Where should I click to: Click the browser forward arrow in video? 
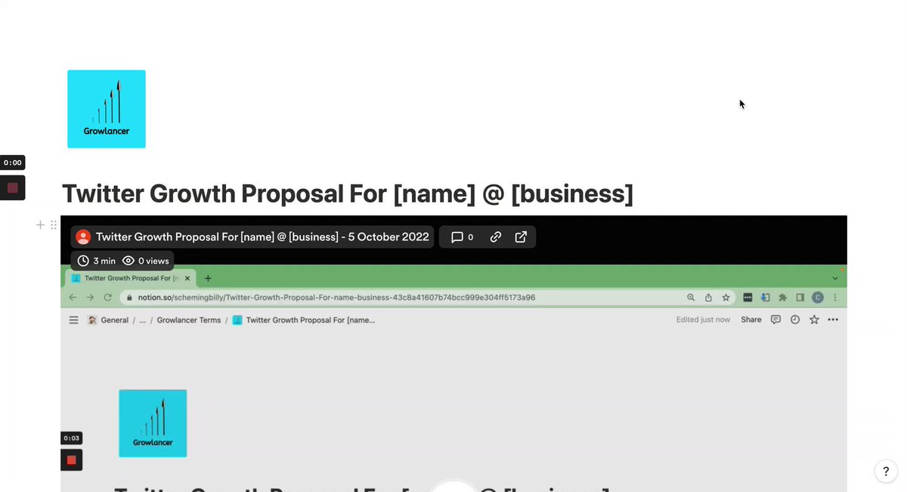(90, 298)
